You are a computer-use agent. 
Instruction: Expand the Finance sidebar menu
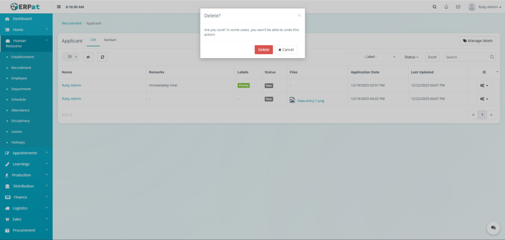27,197
